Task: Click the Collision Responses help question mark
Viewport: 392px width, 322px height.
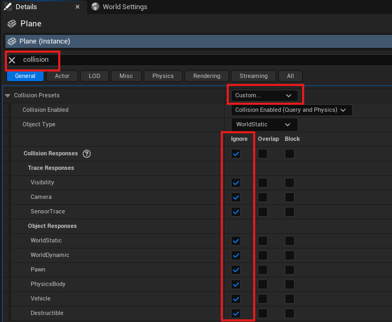Action: 87,154
